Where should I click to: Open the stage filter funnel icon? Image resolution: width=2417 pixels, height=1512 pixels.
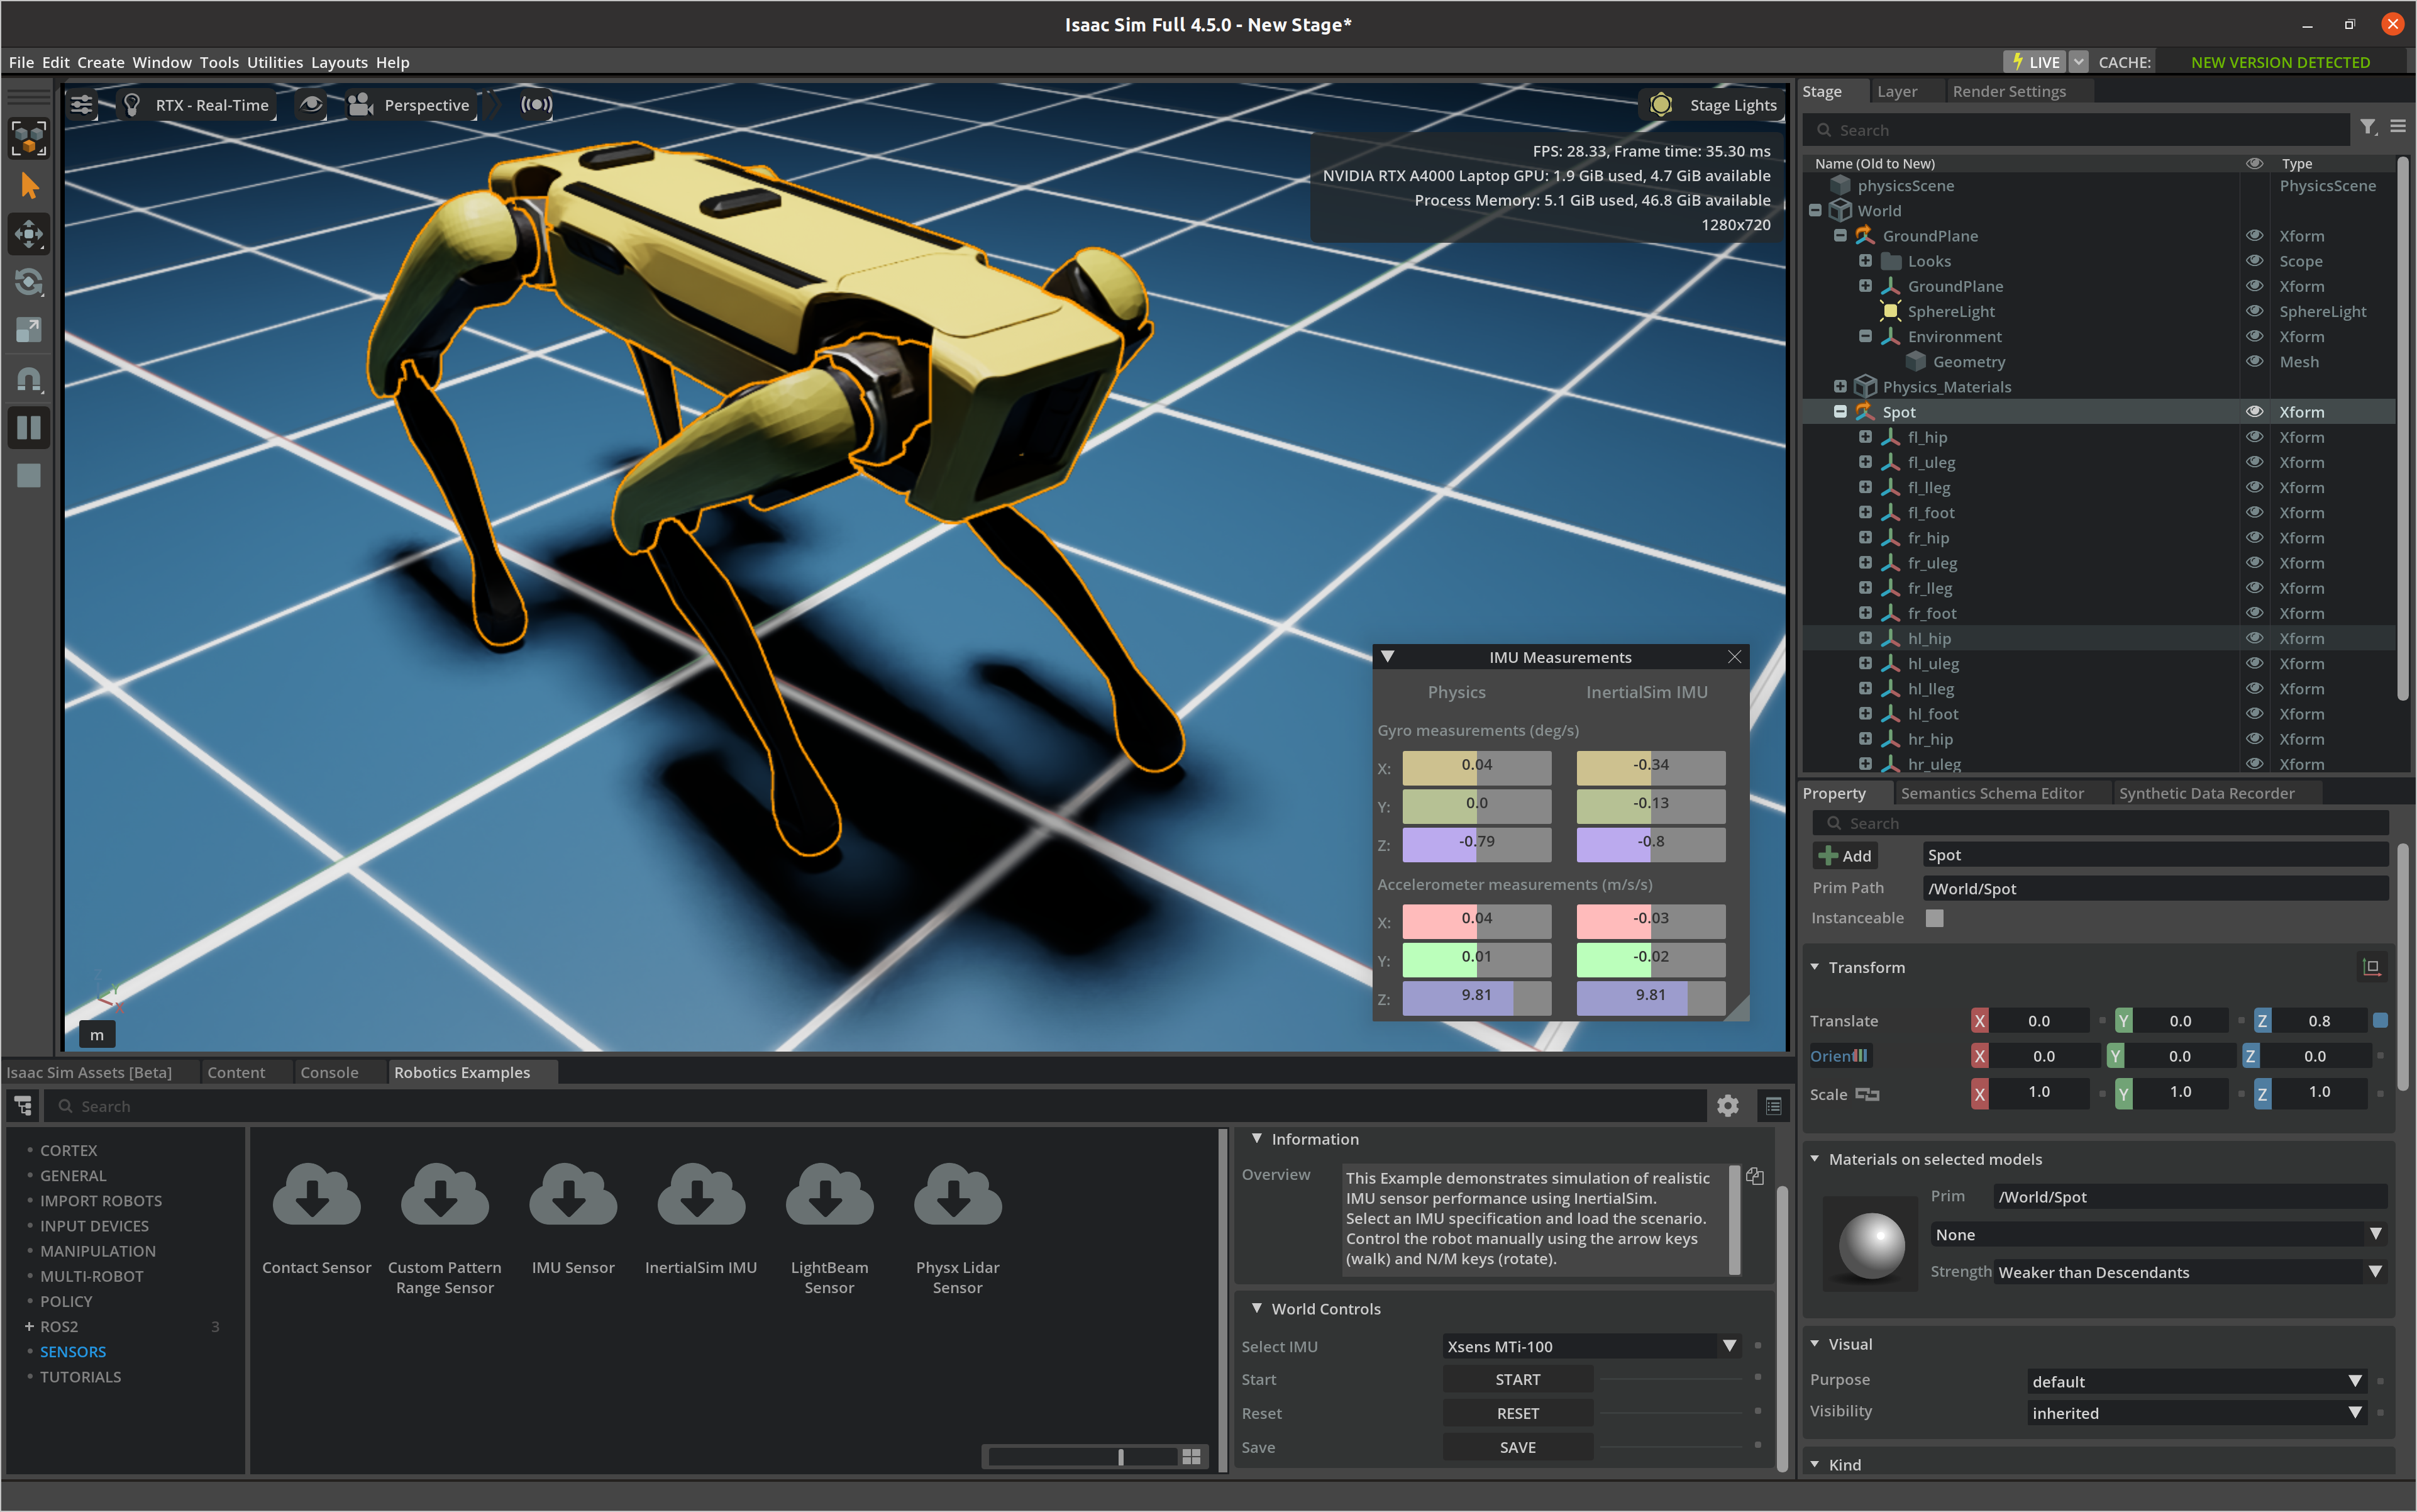tap(2368, 127)
